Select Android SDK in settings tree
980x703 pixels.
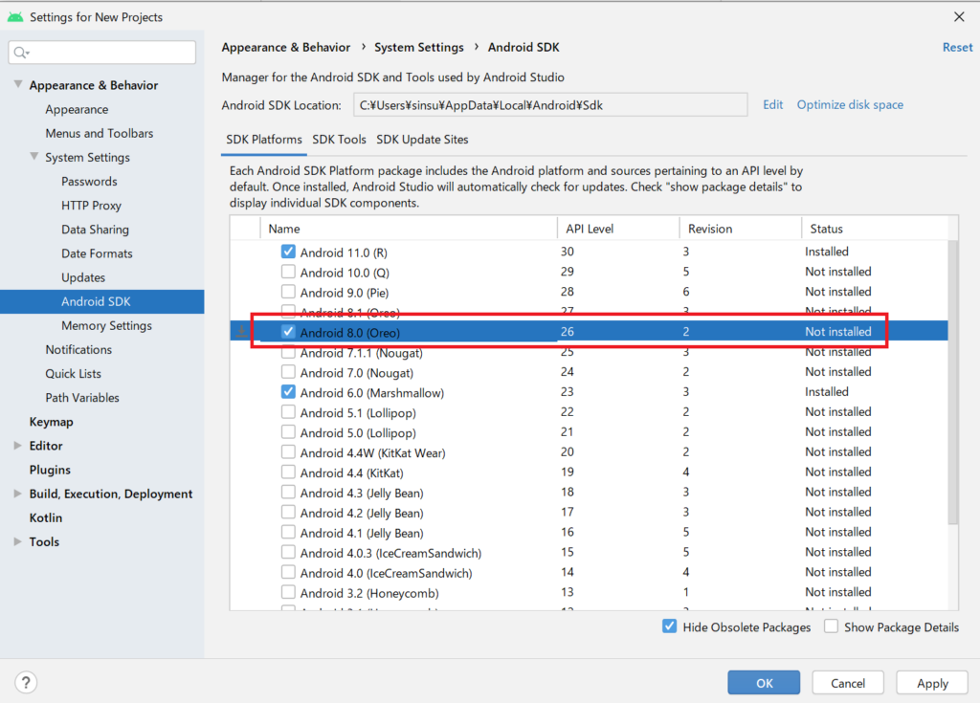coord(101,301)
